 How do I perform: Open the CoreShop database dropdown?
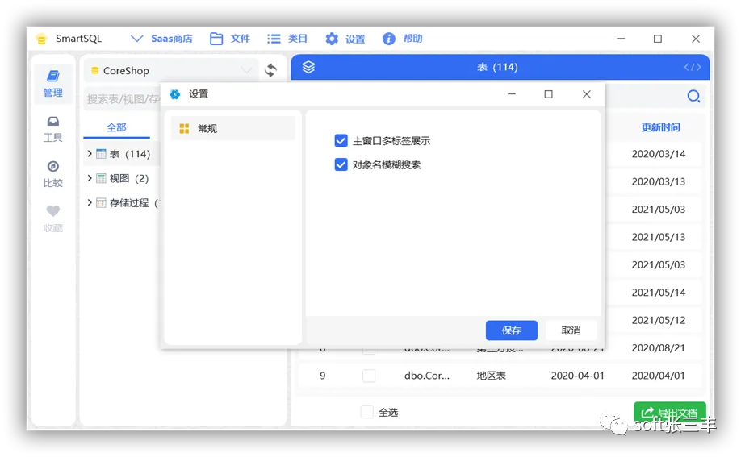[x=171, y=70]
